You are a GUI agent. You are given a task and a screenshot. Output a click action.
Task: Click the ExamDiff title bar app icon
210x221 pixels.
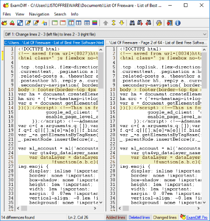6,6
